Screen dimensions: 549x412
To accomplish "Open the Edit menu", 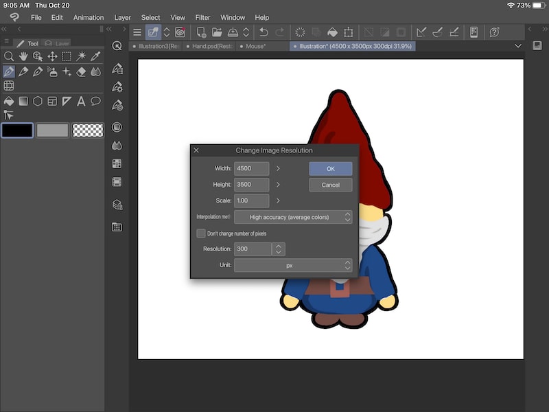I will click(x=56, y=17).
